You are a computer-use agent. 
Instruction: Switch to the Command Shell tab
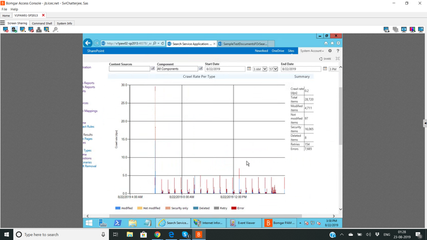click(x=42, y=23)
